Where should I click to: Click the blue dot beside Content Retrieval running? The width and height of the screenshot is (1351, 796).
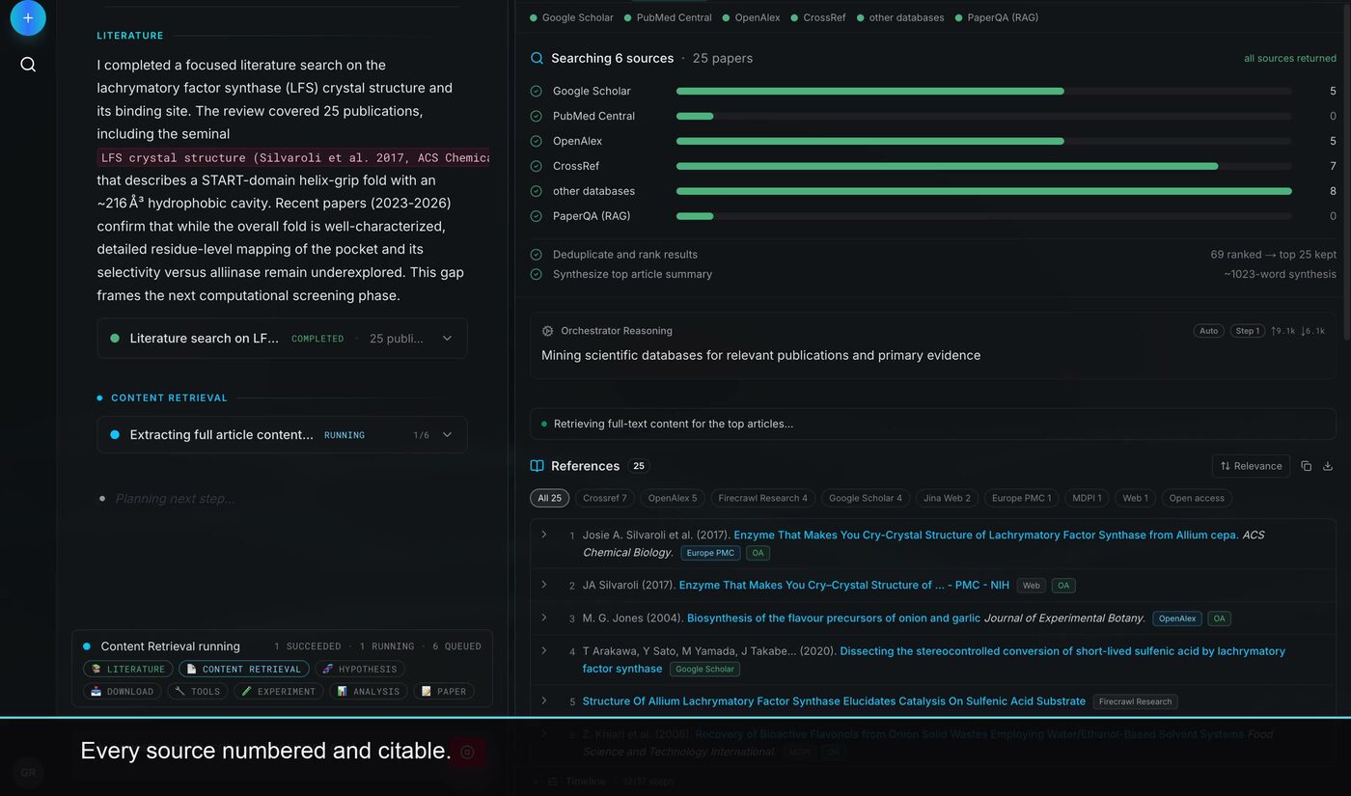coord(87,646)
